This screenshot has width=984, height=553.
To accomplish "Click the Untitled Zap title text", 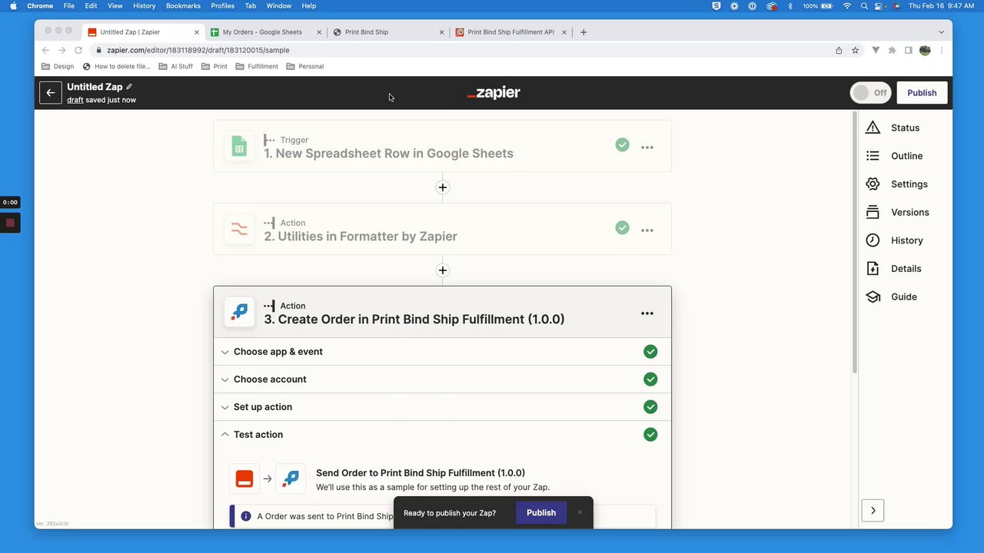I will (95, 87).
